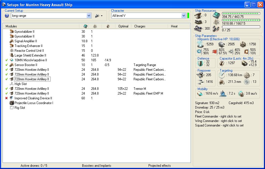This screenshot has height=169, width=265.
Task: Click Wing Commander right click to set
Action: pyautogui.click(x=218, y=121)
